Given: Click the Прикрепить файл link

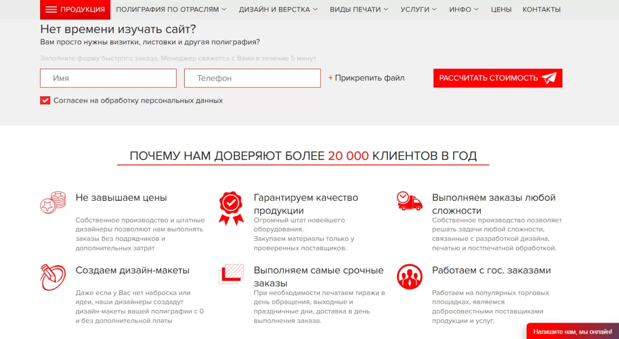Looking at the screenshot, I should pos(367,78).
